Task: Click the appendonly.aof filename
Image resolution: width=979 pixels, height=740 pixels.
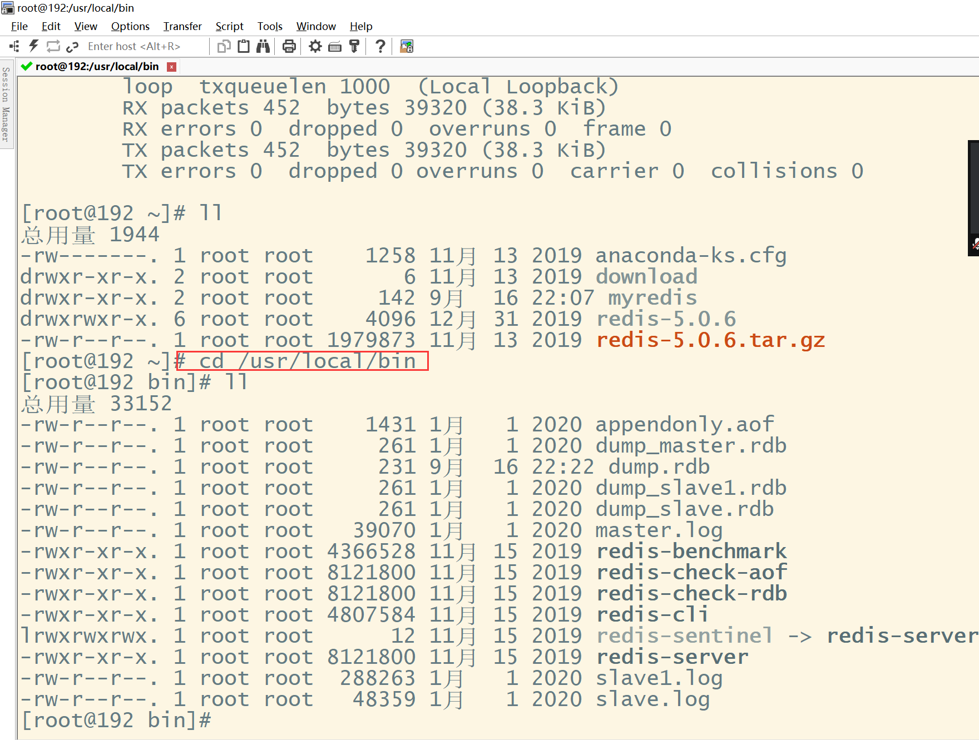Action: click(x=685, y=424)
